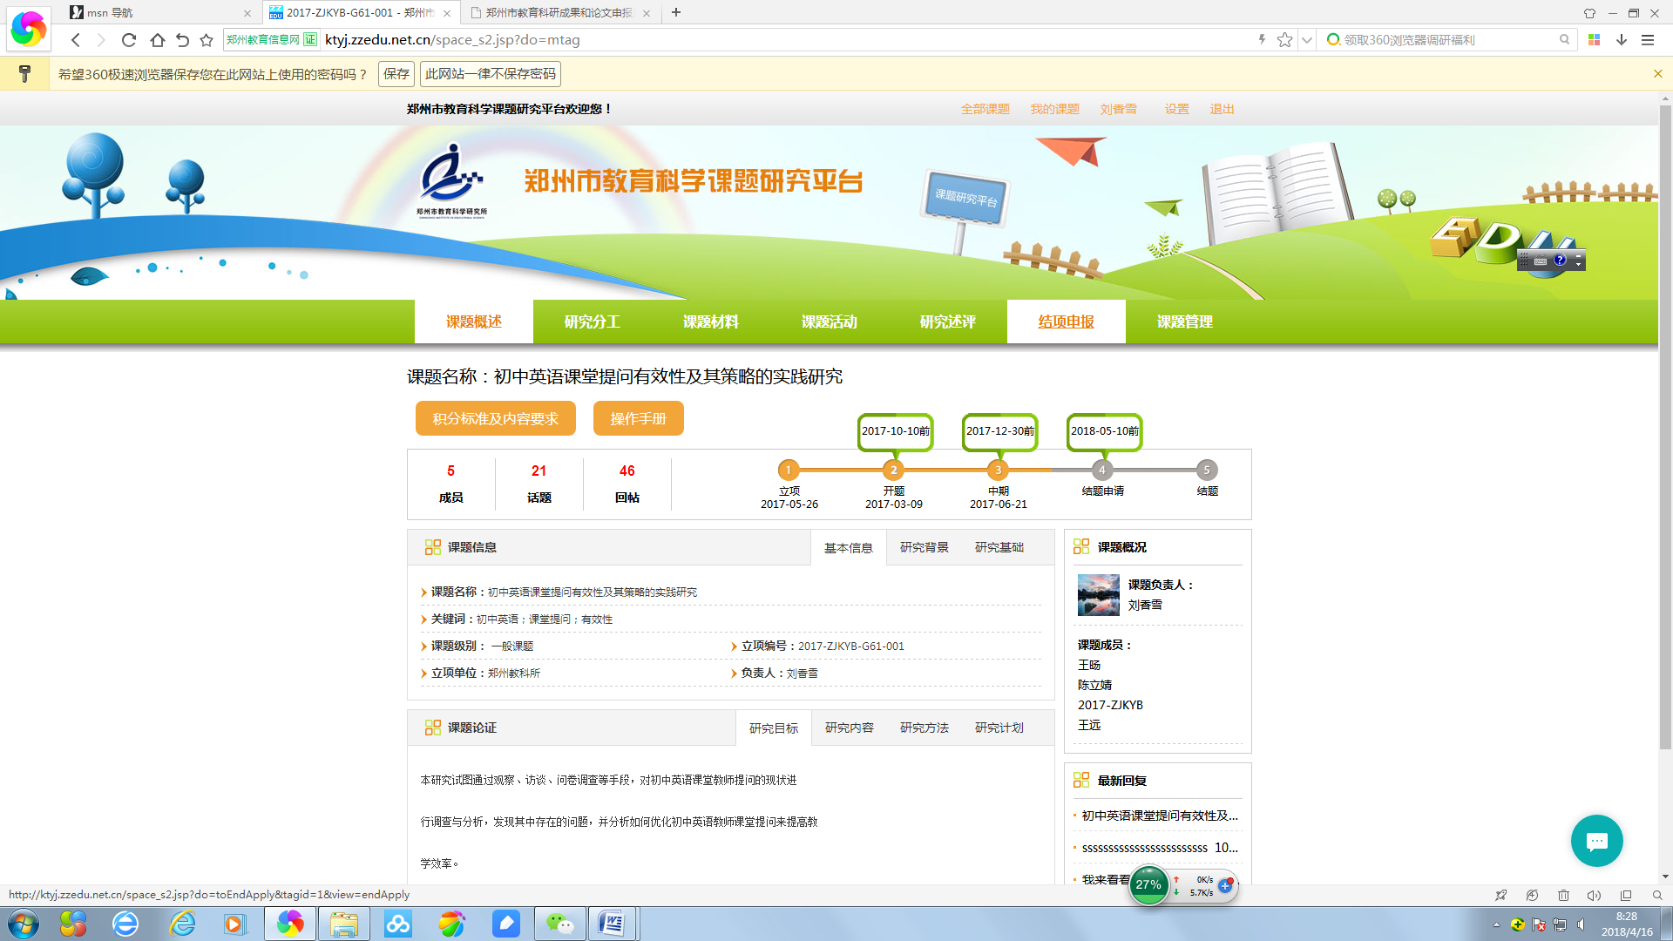Select 课题活动 navigation tab
1673x941 pixels.
[830, 322]
